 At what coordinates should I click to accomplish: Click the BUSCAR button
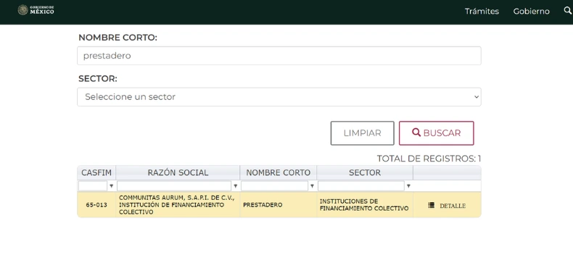pyautogui.click(x=437, y=133)
